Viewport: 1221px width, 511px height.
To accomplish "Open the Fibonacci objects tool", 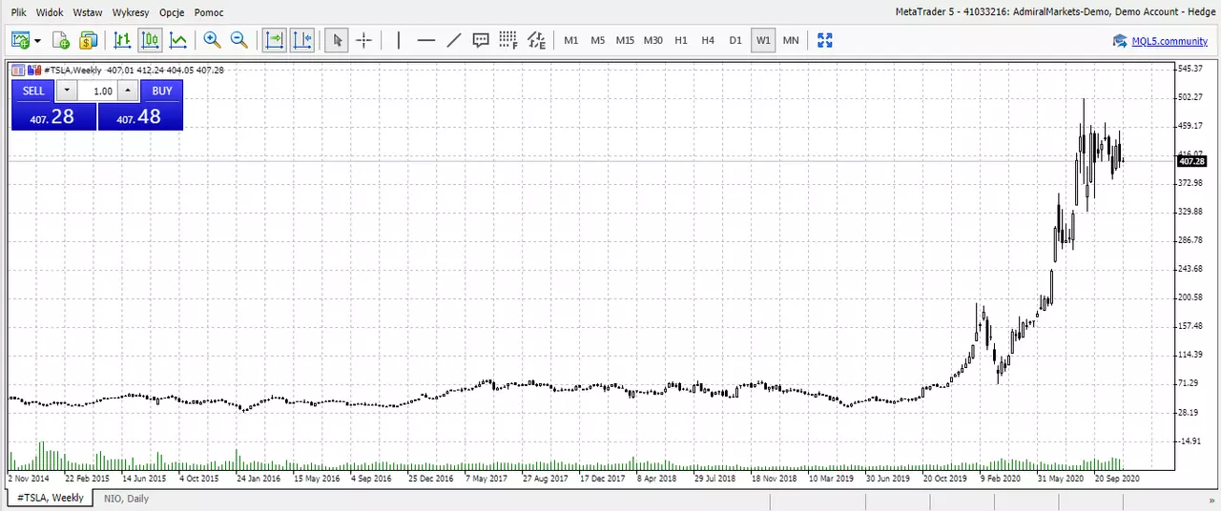I will click(x=508, y=40).
